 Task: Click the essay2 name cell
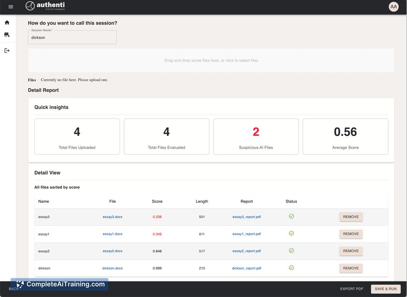(x=44, y=251)
